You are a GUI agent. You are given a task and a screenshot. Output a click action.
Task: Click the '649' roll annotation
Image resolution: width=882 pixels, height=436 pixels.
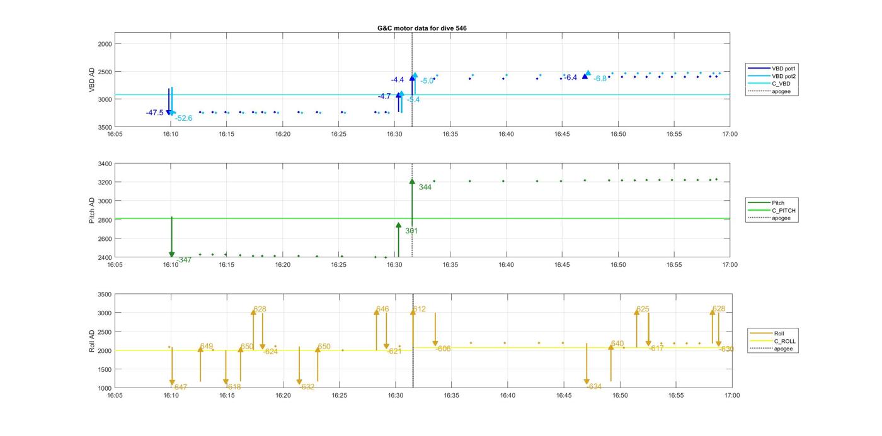pyautogui.click(x=207, y=347)
